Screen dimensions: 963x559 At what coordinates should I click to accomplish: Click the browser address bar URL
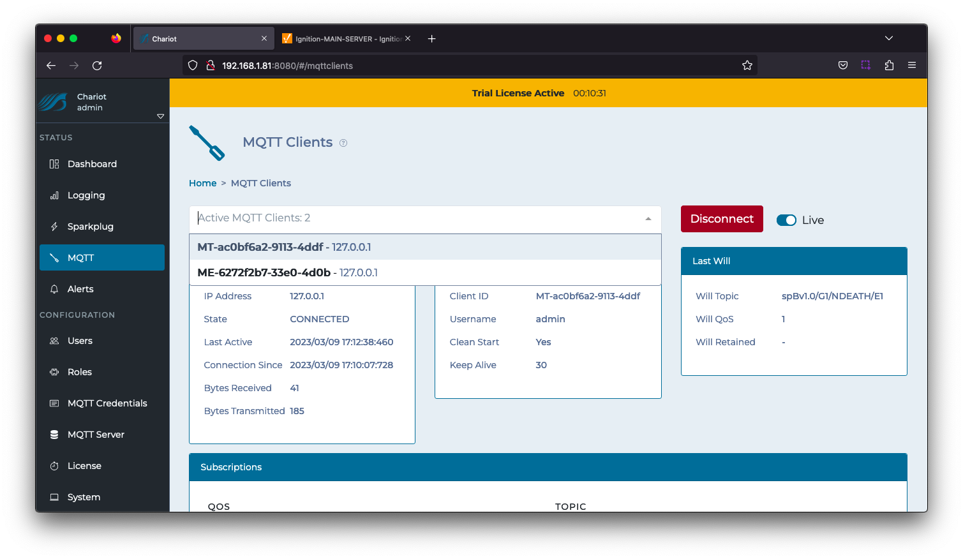pos(287,66)
